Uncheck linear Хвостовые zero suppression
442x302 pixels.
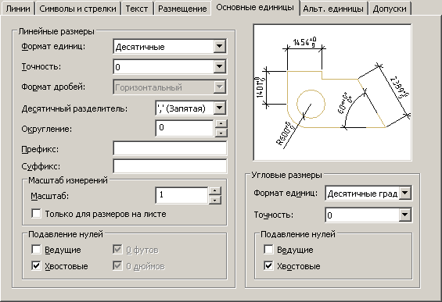36,266
